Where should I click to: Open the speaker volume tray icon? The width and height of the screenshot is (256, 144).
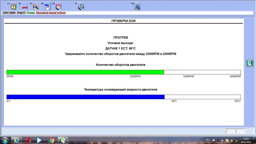point(222,141)
